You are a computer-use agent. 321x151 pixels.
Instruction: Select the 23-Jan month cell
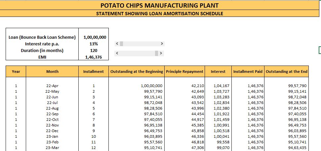[52, 136]
